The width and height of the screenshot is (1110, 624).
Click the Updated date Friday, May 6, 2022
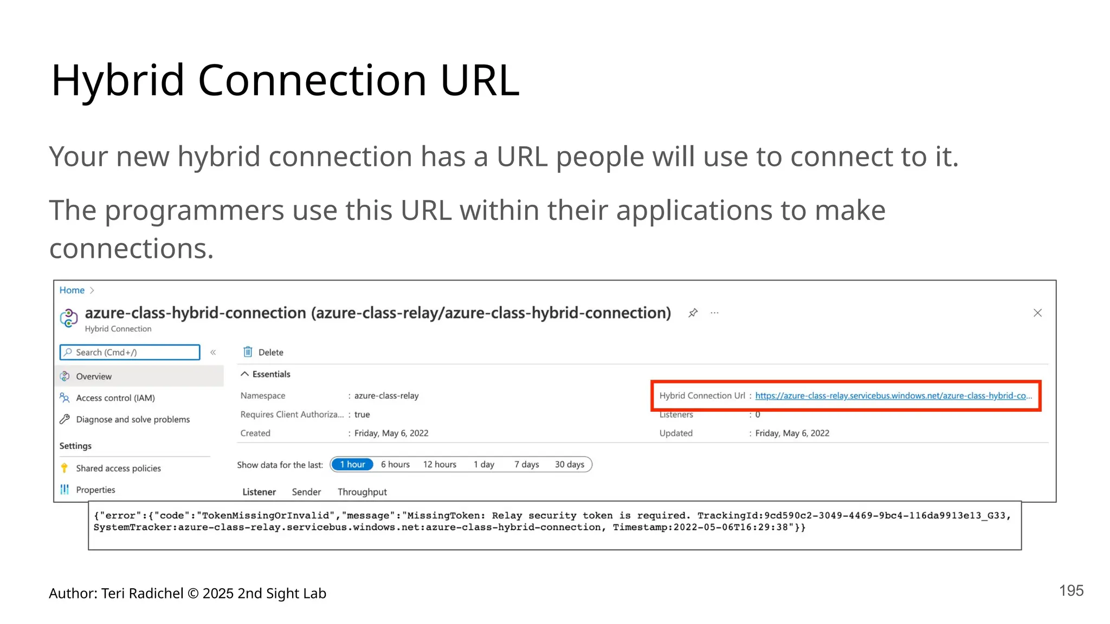tap(792, 433)
